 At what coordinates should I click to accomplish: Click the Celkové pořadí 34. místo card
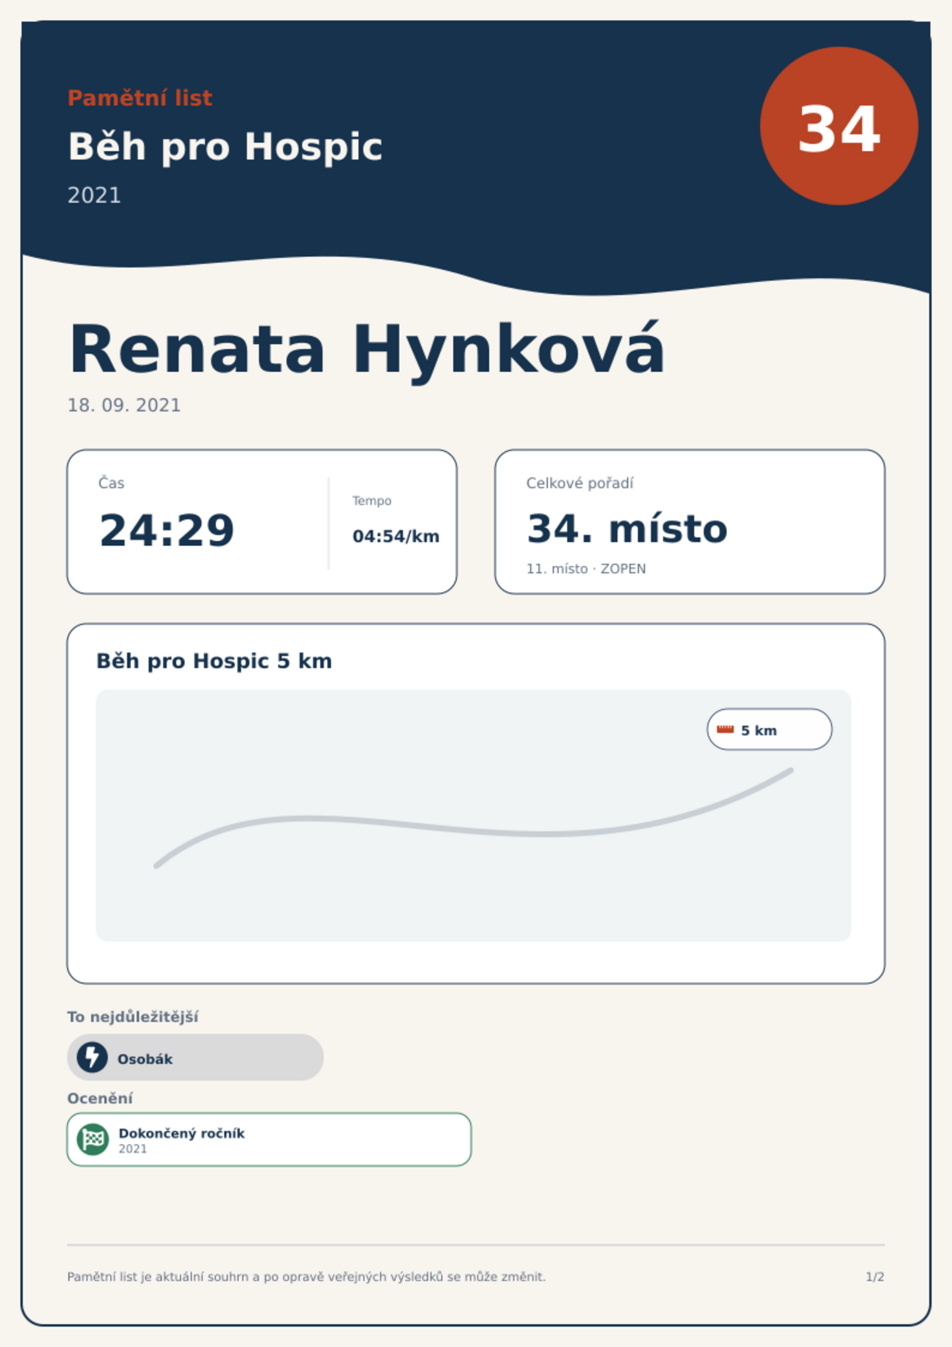pyautogui.click(x=689, y=522)
